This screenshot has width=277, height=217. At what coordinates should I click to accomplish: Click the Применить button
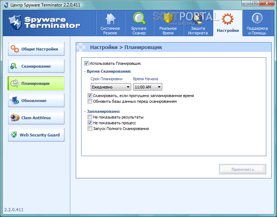(243, 169)
